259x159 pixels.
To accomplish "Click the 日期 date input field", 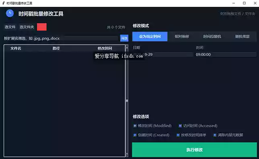I will (x=163, y=54).
